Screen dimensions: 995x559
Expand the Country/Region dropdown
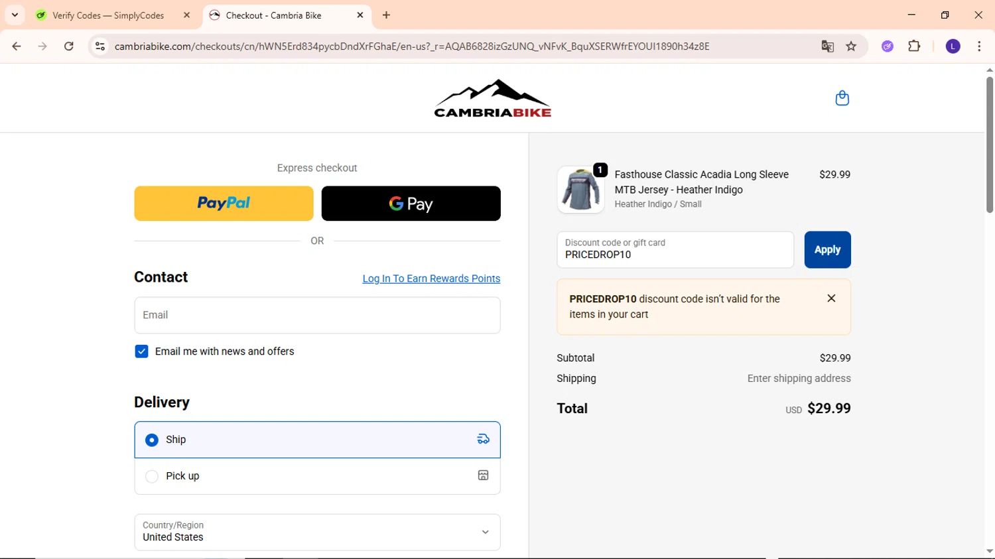(317, 532)
